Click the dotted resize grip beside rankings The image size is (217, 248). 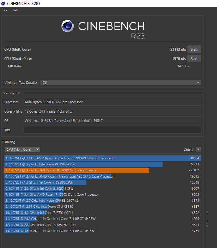tap(206, 220)
